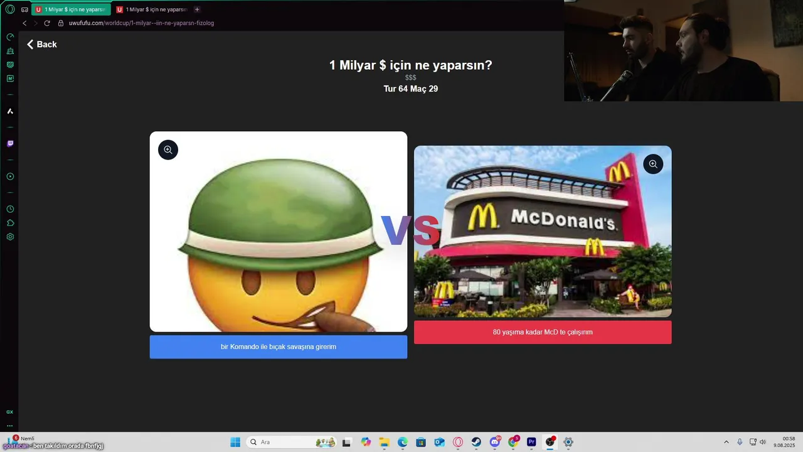The height and width of the screenshot is (452, 803).
Task: Open Steam from taskbar
Action: tap(477, 442)
